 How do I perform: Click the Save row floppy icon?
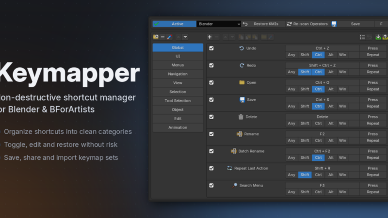[x=242, y=100]
